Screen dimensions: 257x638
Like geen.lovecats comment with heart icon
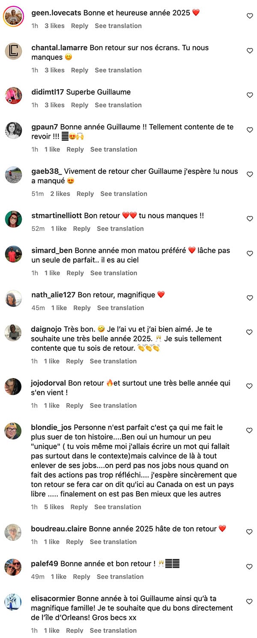pos(250,16)
